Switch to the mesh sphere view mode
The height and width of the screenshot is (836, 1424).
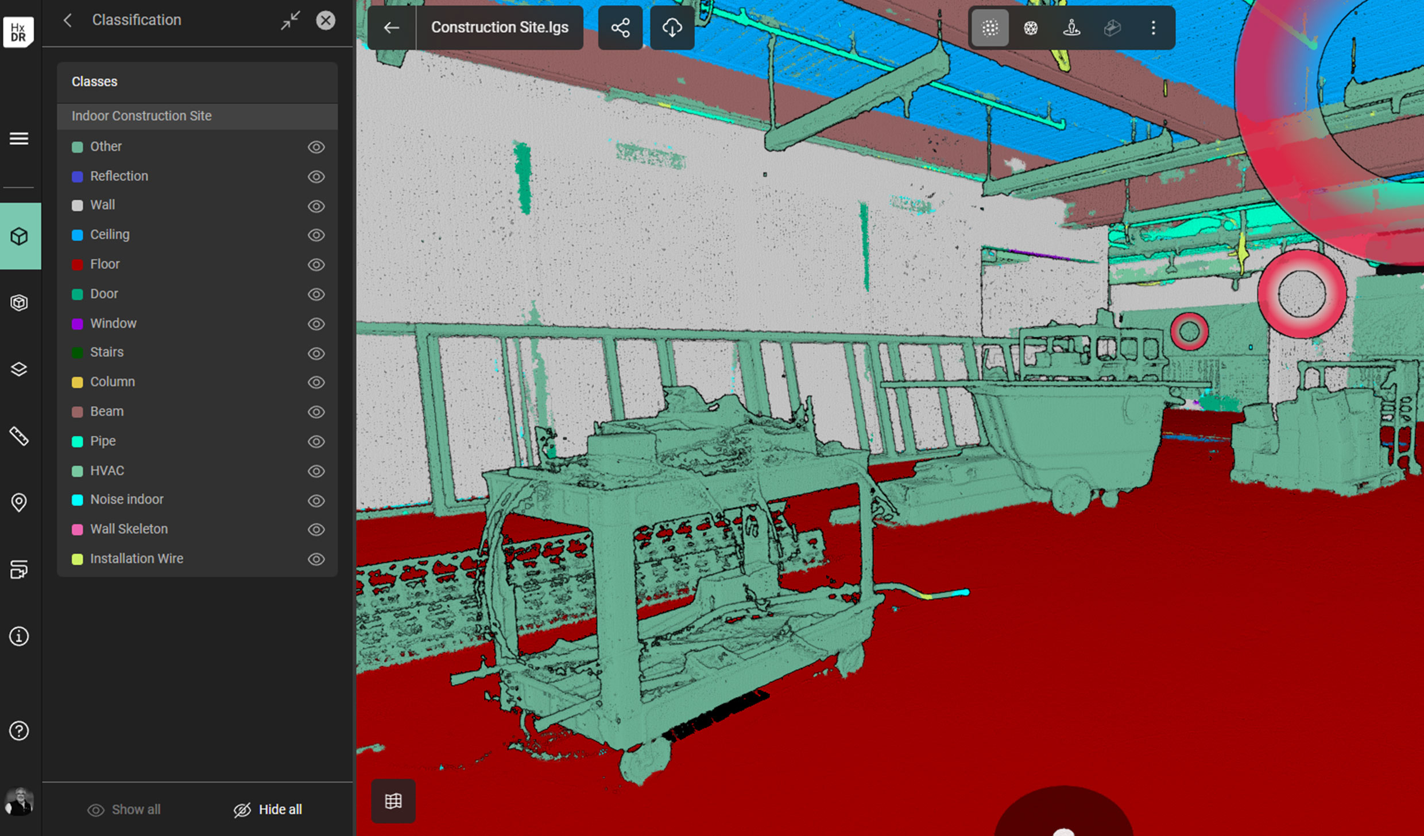click(1031, 28)
